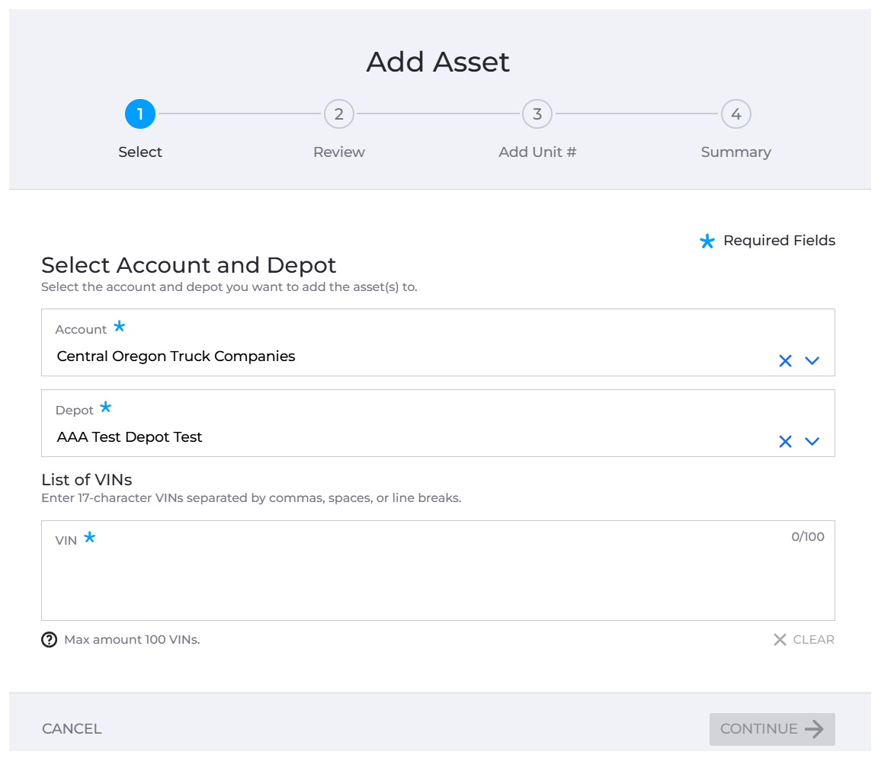Click the Add Asset page title
The width and height of the screenshot is (878, 758).
(x=438, y=62)
